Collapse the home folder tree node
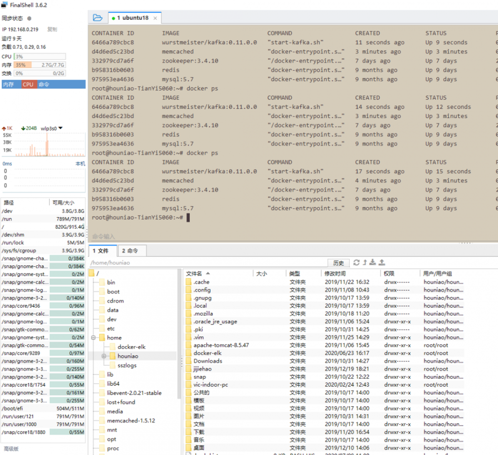The width and height of the screenshot is (498, 455). (x=92, y=338)
